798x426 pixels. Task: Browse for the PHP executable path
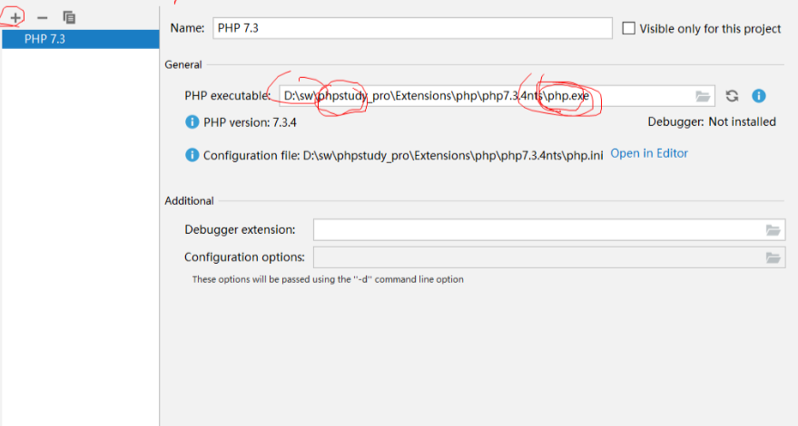point(703,96)
